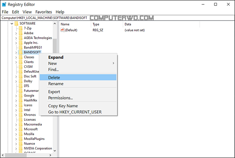Image resolution: width=235 pixels, height=158 pixels.
Task: Expand the BANDISOFT key chevron
Action: pyautogui.click(x=16, y=53)
